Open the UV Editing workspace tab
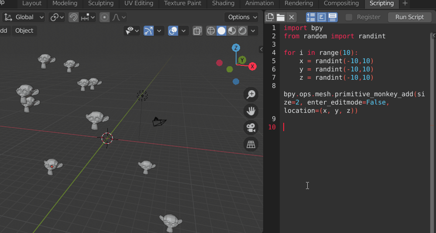The width and height of the screenshot is (436, 233). 139,3
